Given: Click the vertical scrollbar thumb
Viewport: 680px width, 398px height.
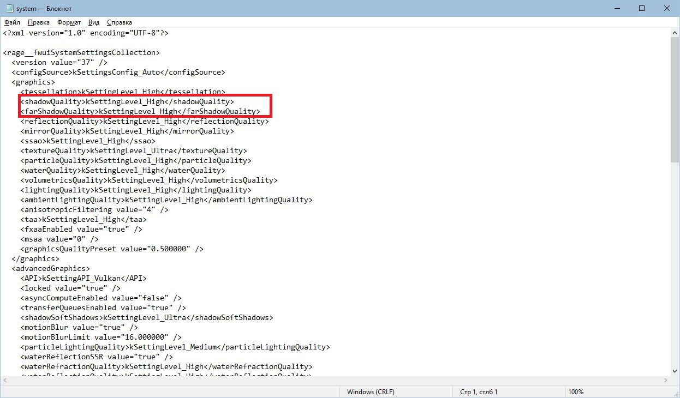Looking at the screenshot, I should [x=675, y=100].
